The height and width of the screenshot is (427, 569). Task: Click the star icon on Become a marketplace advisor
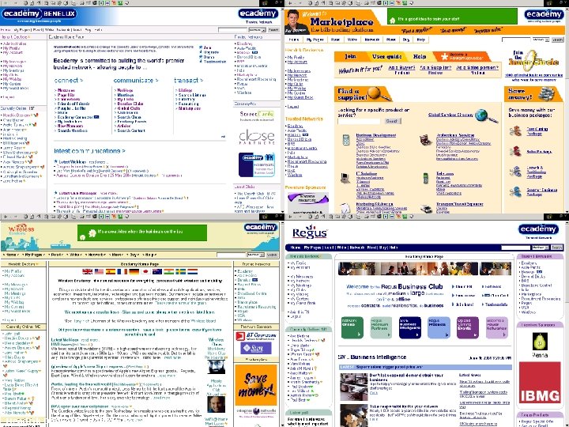point(444,57)
